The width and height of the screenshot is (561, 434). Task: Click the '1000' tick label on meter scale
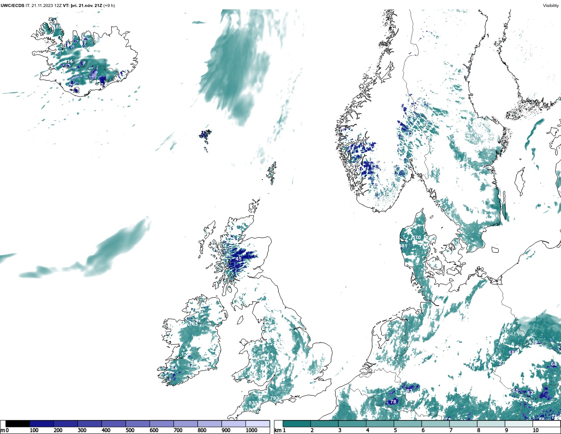click(x=252, y=431)
